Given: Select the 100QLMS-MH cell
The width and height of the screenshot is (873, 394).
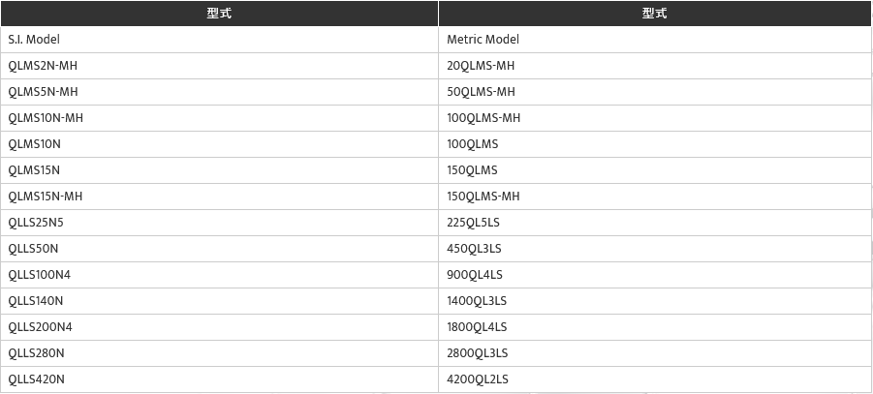Looking at the screenshot, I should (483, 118).
